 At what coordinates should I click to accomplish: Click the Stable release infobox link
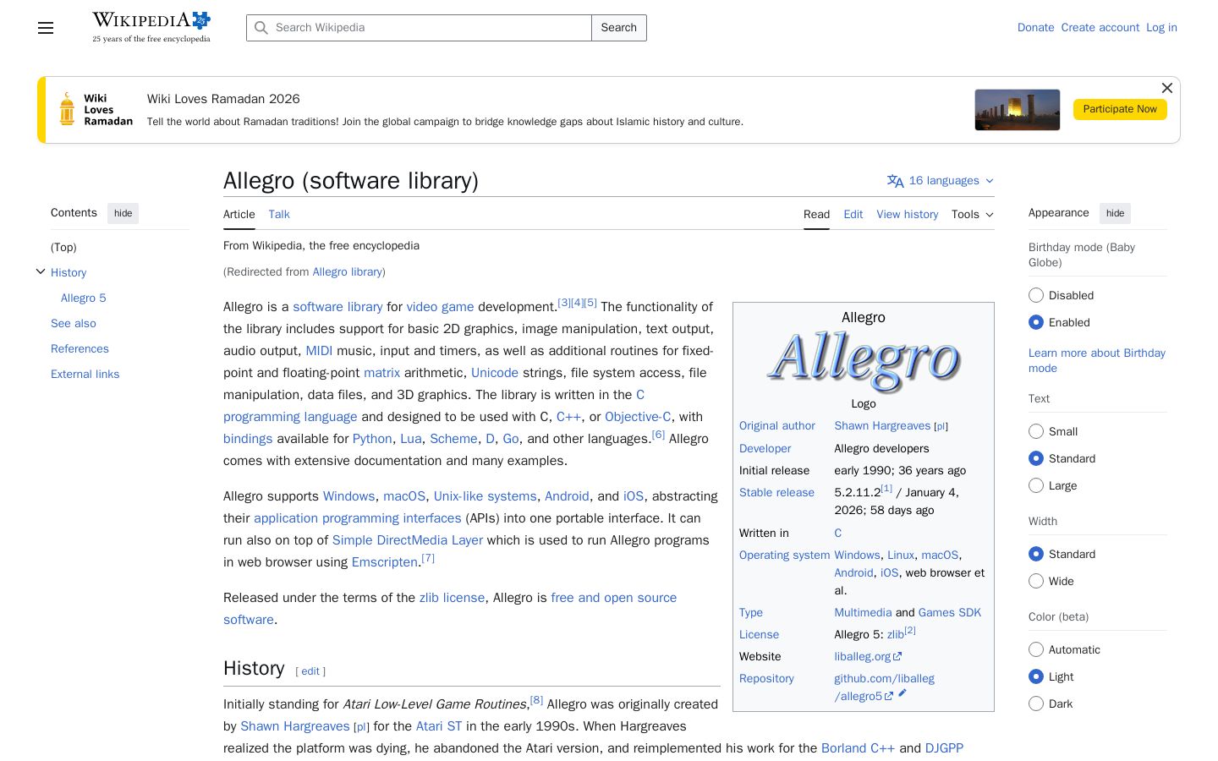[776, 492]
